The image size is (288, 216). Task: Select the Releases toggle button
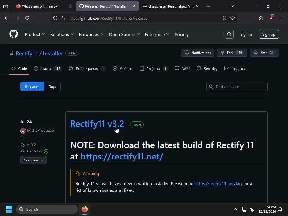click(32, 87)
